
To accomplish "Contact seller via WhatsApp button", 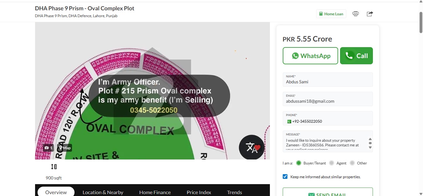I will [x=310, y=56].
